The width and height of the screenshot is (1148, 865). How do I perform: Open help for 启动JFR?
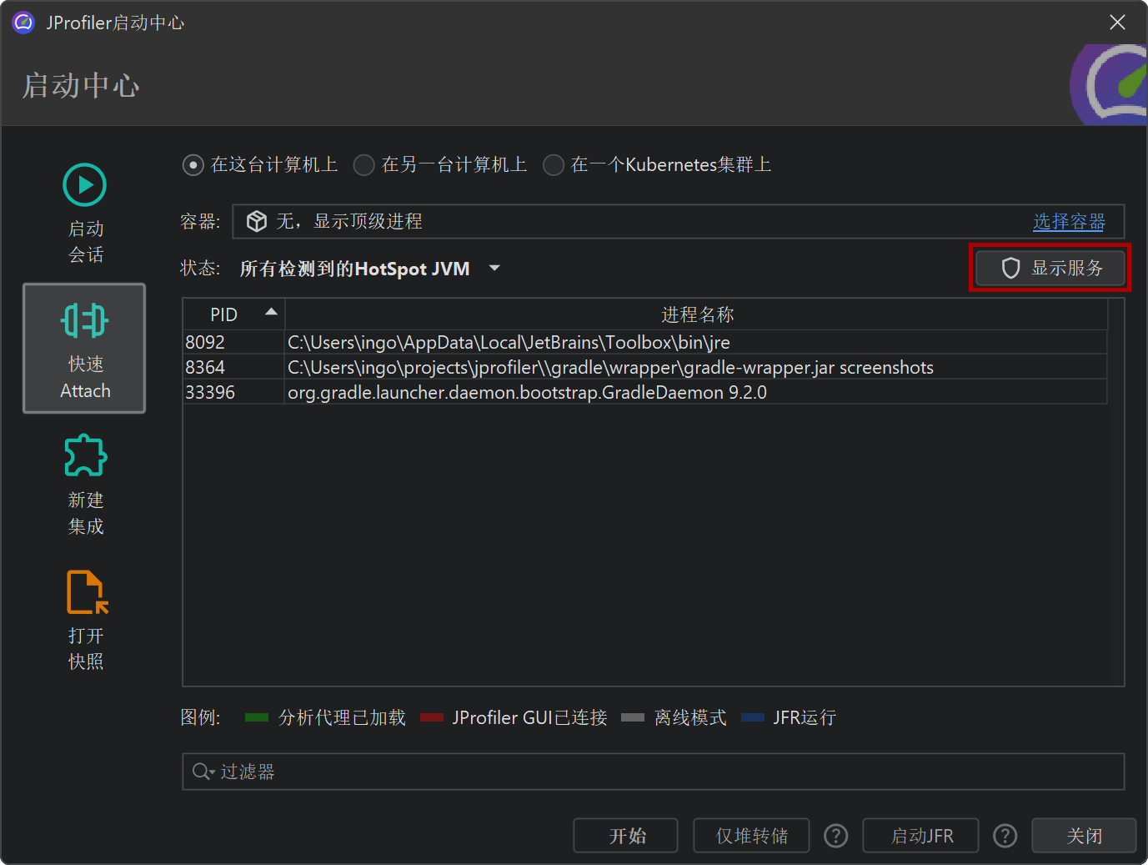(x=1005, y=836)
